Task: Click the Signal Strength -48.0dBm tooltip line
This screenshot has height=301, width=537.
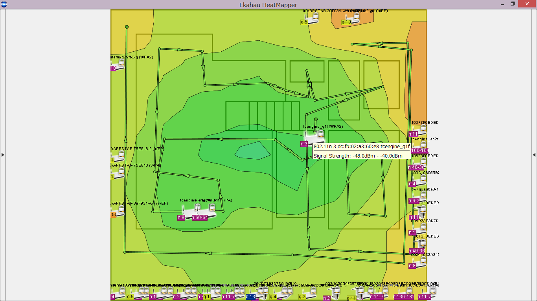Action: click(358, 156)
